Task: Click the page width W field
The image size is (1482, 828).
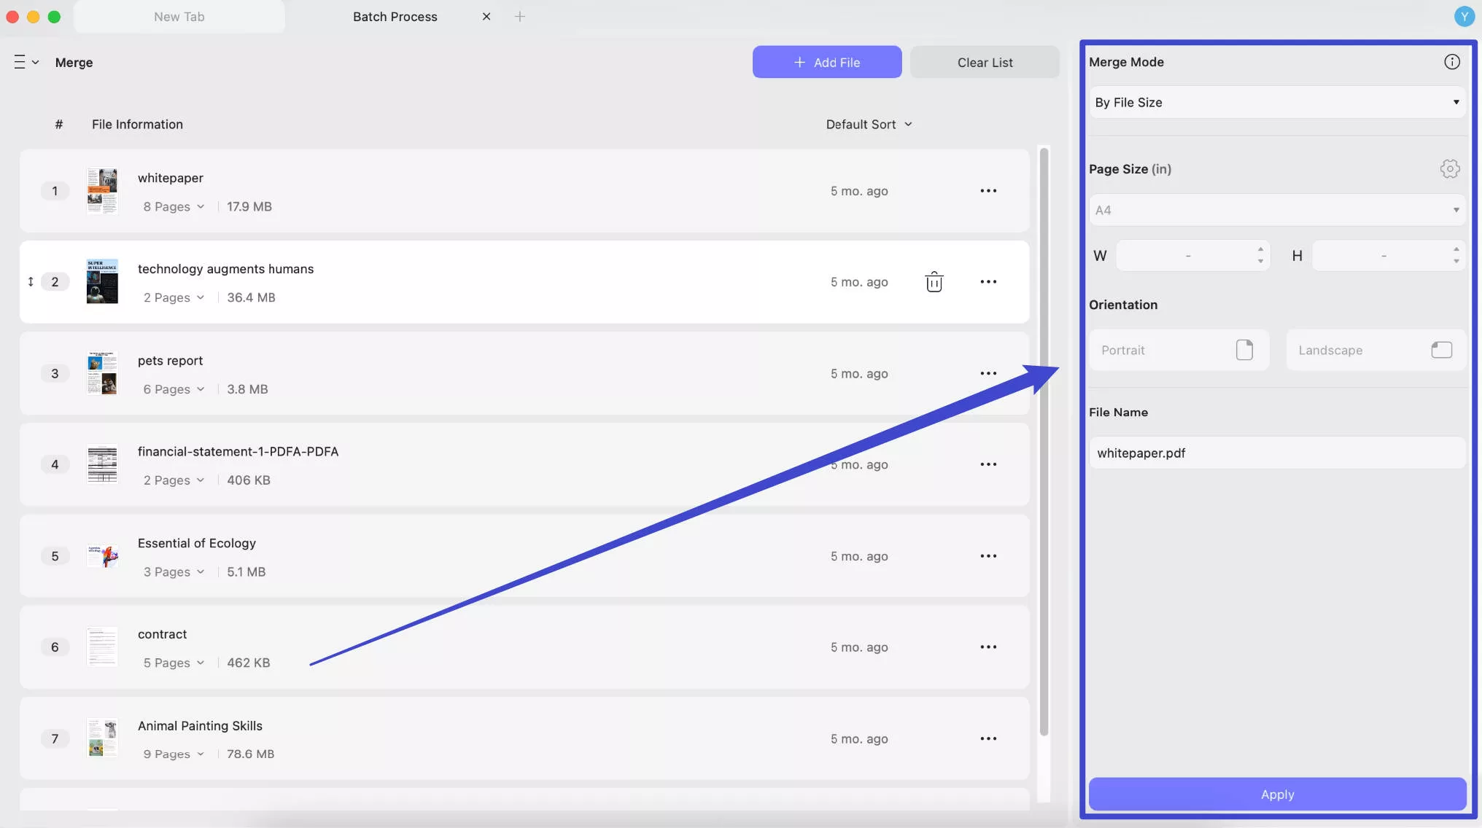Action: pyautogui.click(x=1193, y=255)
